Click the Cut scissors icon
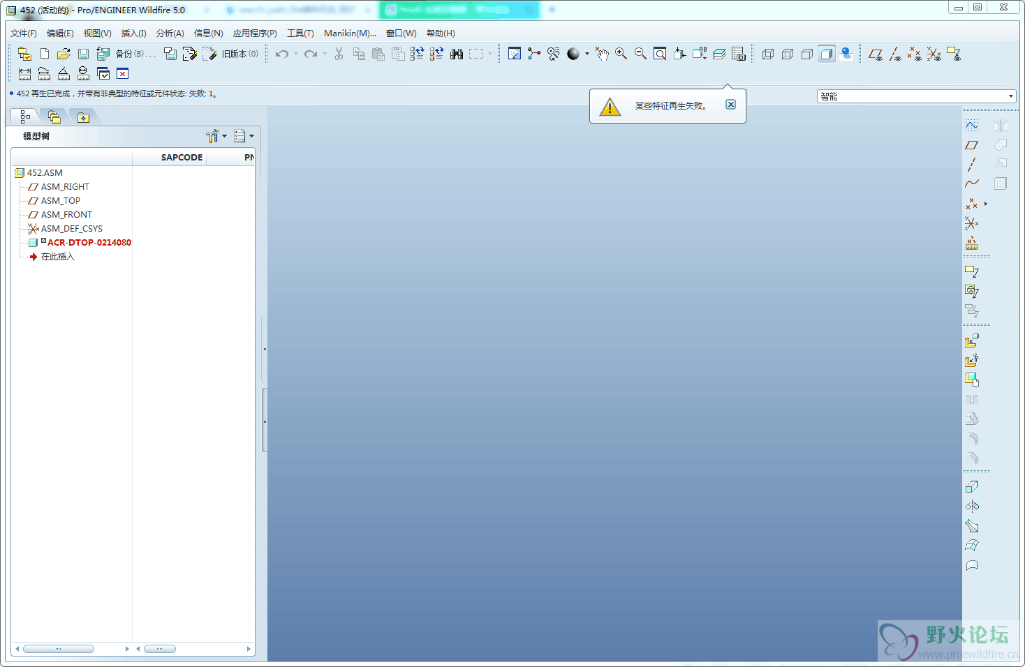This screenshot has width=1025, height=667. pos(339,54)
